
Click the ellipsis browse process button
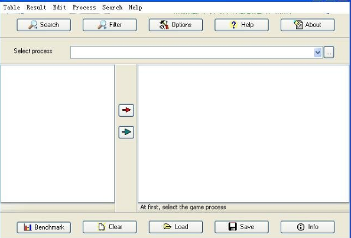point(329,52)
